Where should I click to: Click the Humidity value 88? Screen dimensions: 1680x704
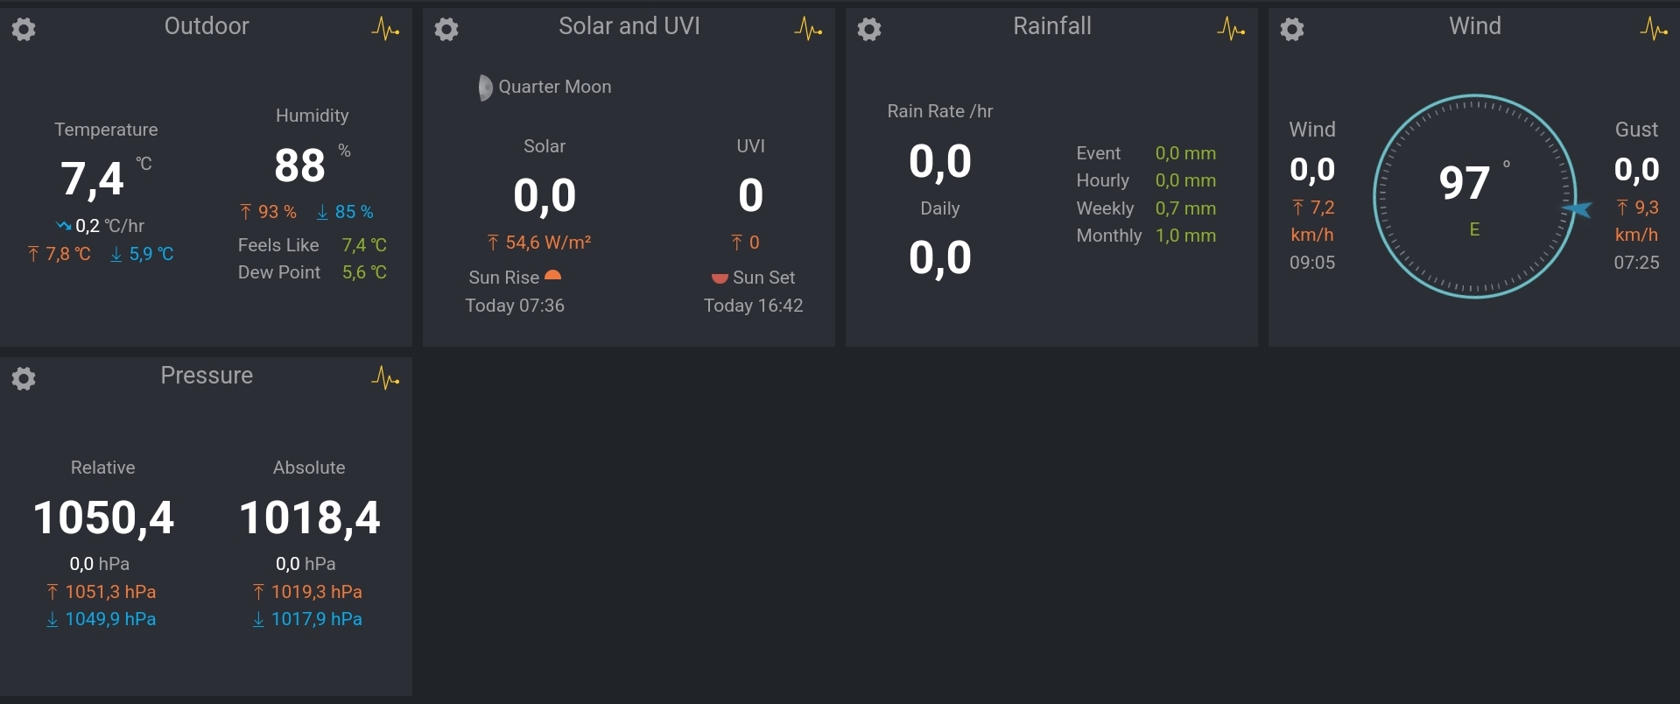(299, 166)
